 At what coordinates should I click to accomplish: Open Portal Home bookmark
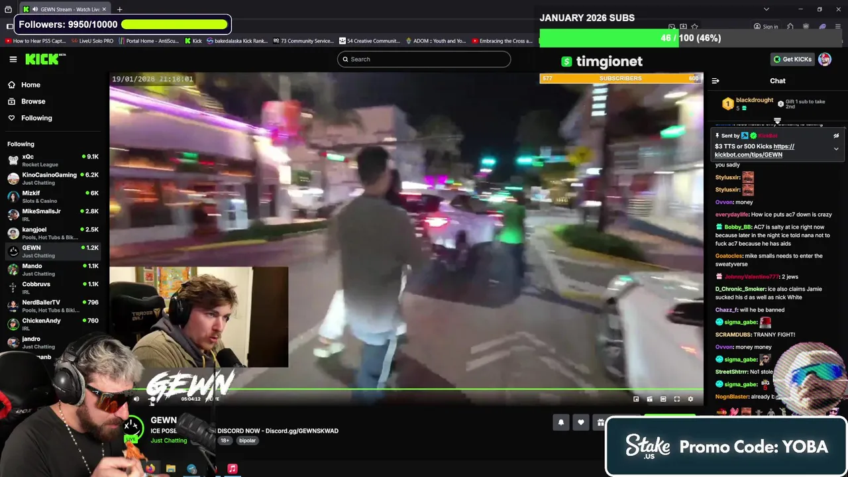[x=148, y=41]
